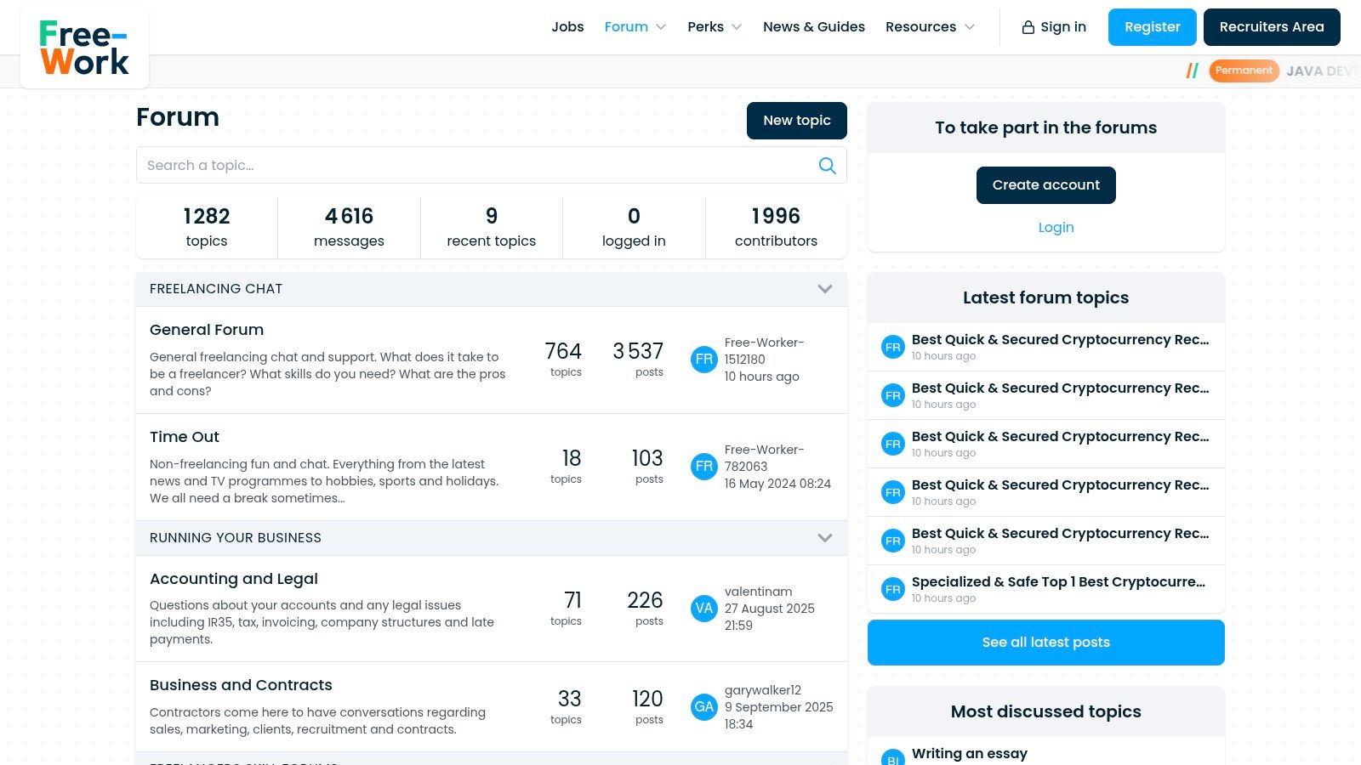Click the padlock Sign in icon
Screen dimensions: 1361x765
click(1028, 27)
